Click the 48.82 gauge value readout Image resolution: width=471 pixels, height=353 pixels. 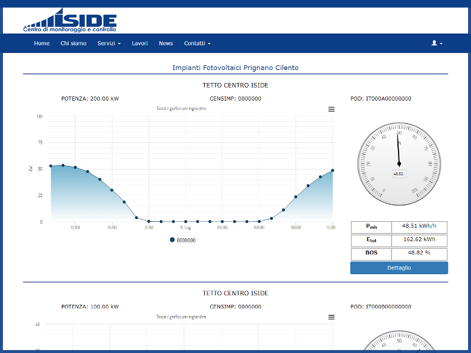tap(399, 174)
